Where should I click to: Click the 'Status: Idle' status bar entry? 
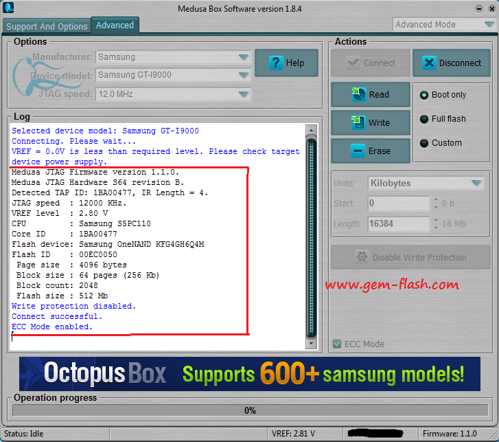point(24,434)
